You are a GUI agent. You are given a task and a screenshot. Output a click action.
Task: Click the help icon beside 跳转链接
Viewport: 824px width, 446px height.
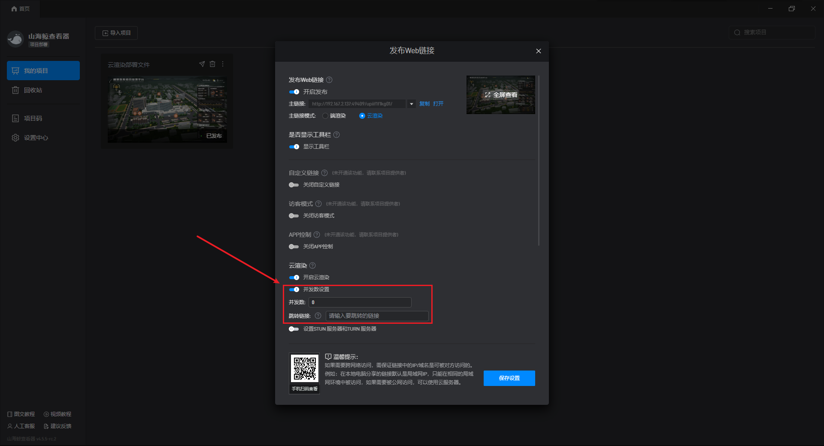tap(318, 316)
